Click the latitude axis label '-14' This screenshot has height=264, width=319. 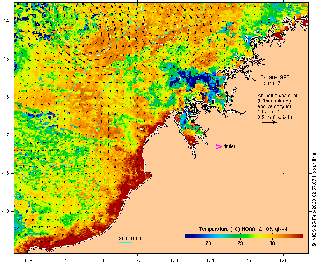[x=5, y=21]
